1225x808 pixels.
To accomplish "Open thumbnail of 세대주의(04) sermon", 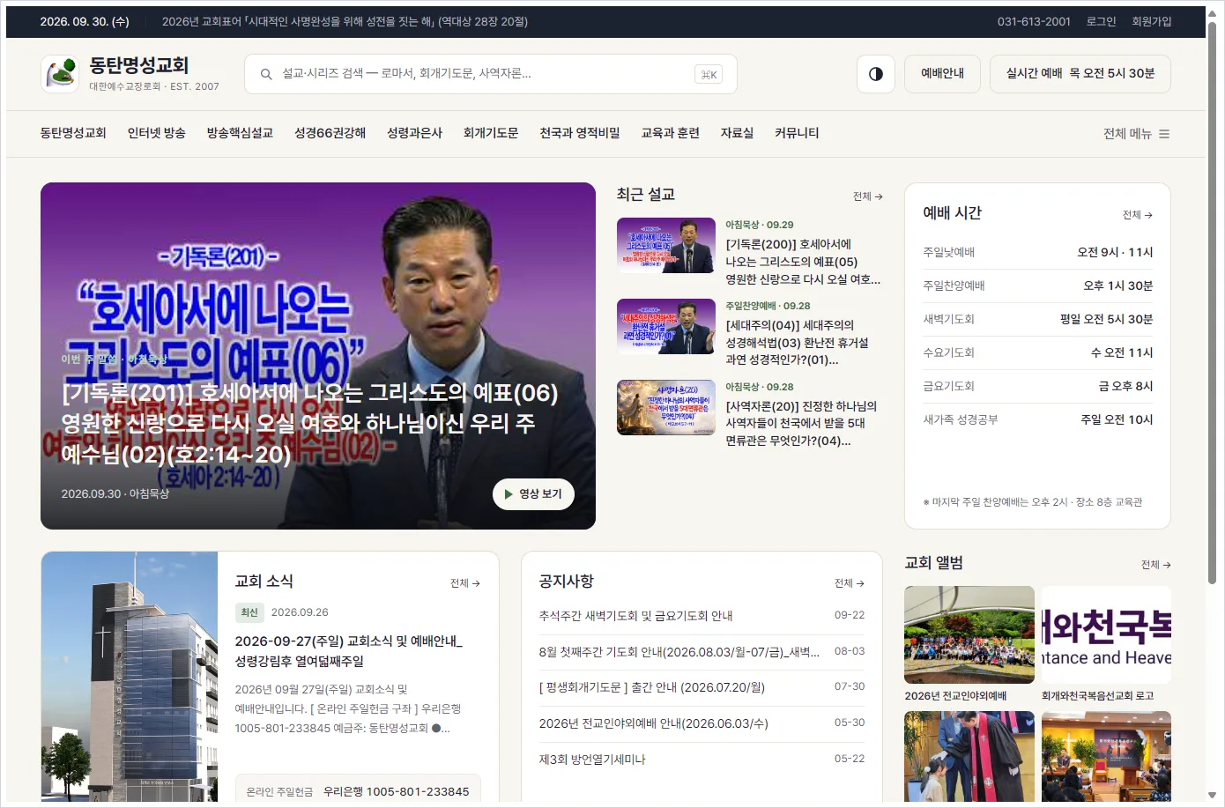I will (x=666, y=326).
